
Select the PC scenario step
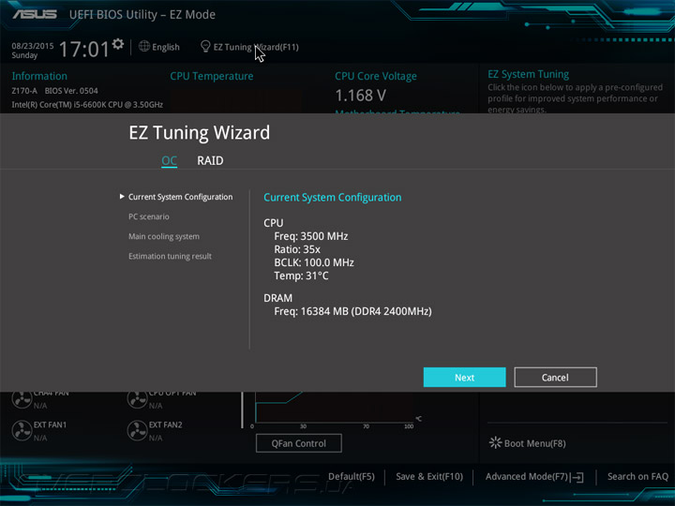tap(148, 216)
